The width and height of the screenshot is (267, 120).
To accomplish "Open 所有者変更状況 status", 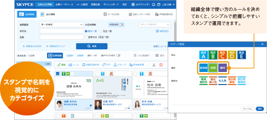I will click(x=164, y=14).
